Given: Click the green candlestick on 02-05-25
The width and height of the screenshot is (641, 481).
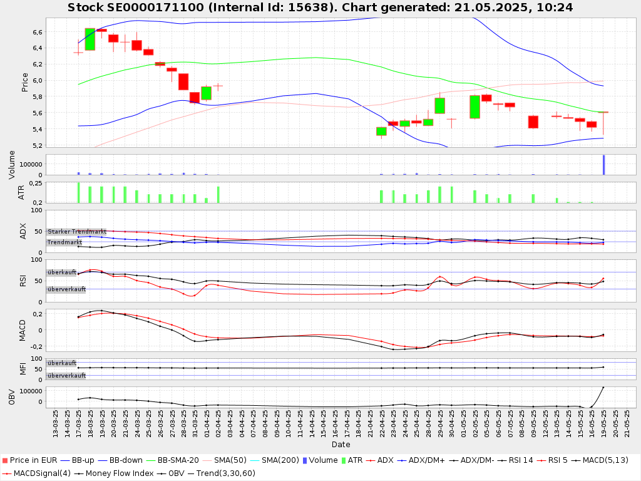Looking at the screenshot, I should point(475,106).
